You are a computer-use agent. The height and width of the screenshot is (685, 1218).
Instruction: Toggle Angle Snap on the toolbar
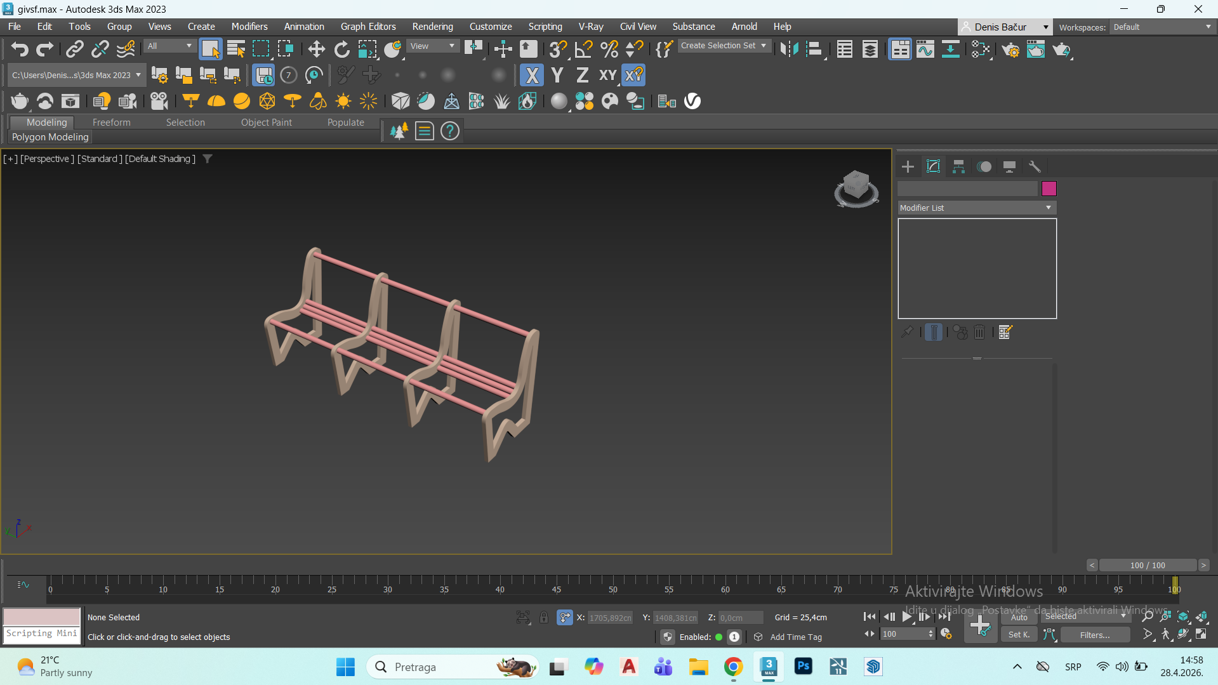tap(583, 49)
